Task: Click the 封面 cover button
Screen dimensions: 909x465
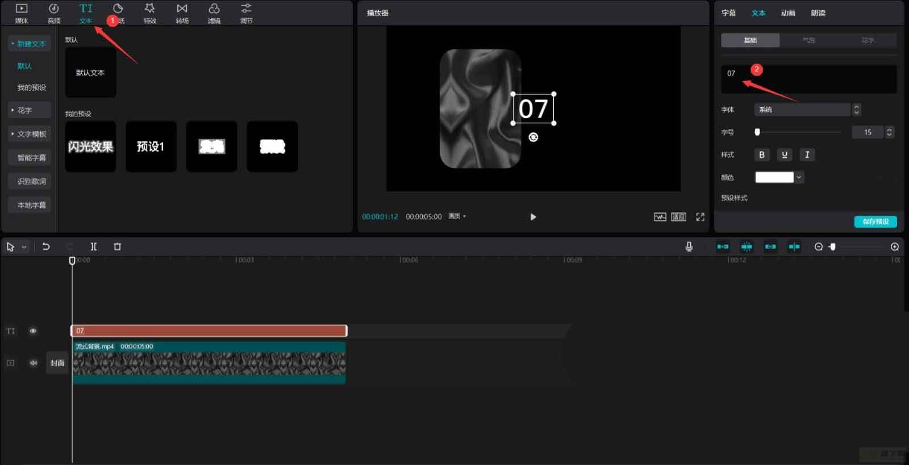Action: click(57, 363)
